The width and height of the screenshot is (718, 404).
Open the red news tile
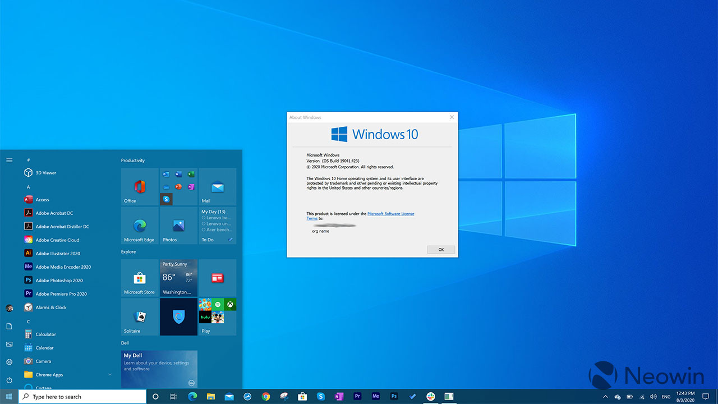(x=218, y=278)
